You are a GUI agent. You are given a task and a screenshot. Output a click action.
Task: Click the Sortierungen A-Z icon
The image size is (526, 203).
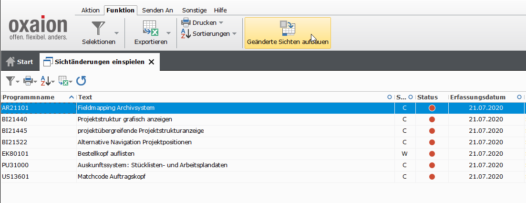click(x=186, y=33)
